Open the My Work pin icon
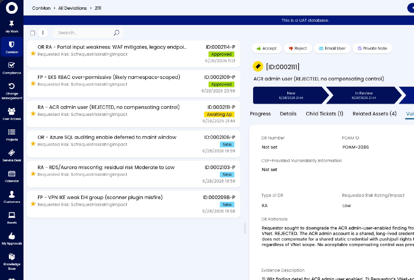This screenshot has height=280, width=414. point(12,27)
